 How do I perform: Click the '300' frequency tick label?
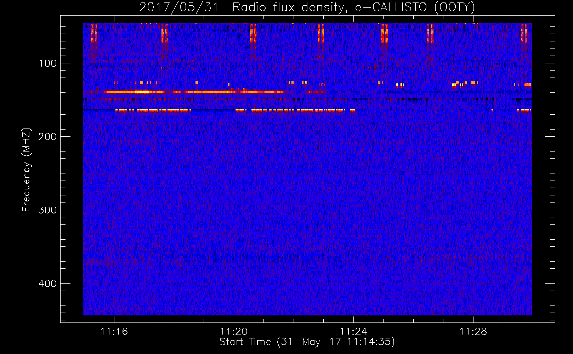(47, 210)
